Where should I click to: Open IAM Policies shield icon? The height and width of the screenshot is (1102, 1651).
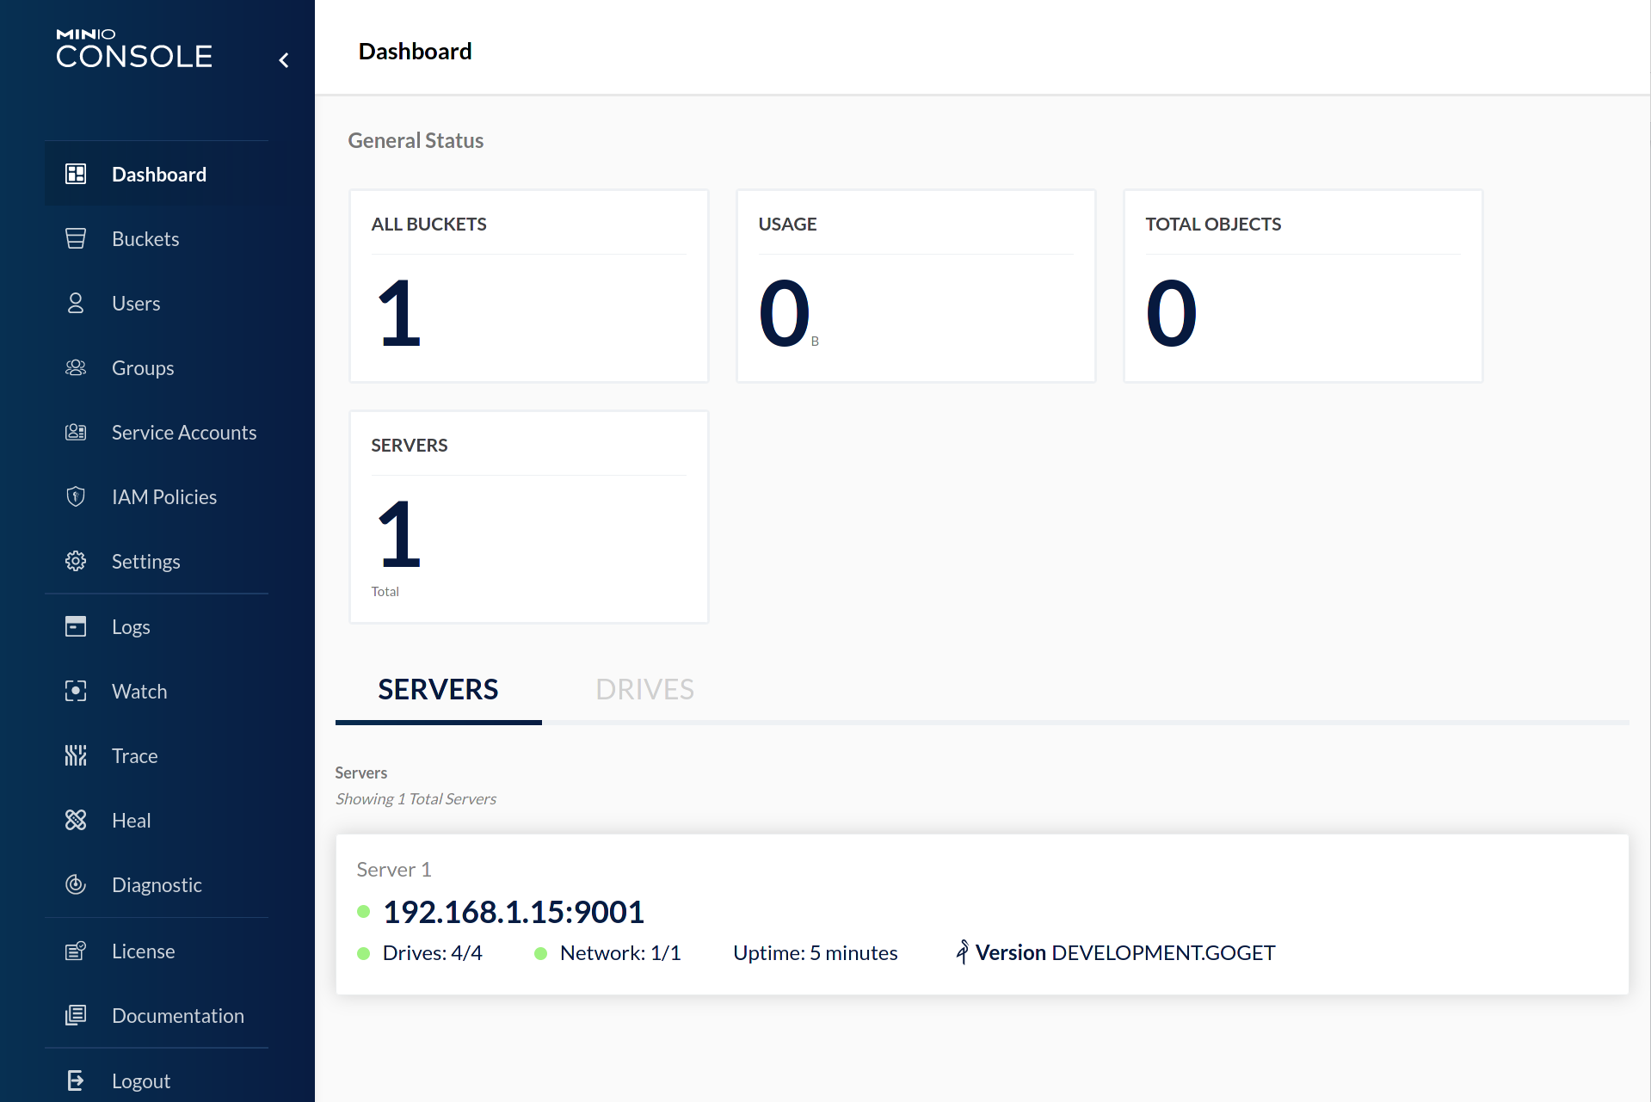click(x=76, y=497)
